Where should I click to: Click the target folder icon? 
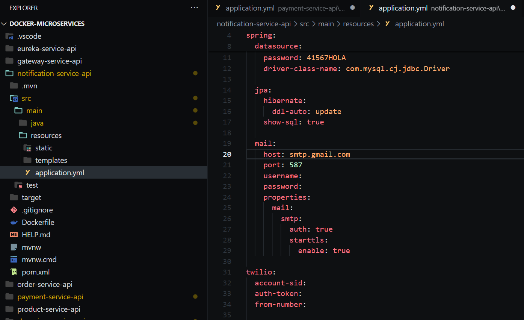tap(14, 197)
